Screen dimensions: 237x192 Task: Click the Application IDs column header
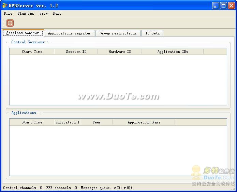pyautogui.click(x=173, y=51)
